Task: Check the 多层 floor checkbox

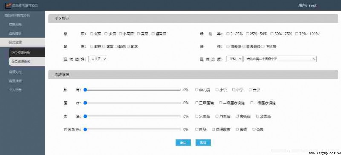Action: (x=106, y=34)
